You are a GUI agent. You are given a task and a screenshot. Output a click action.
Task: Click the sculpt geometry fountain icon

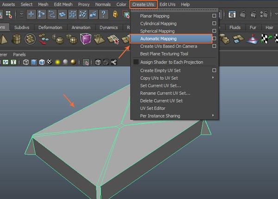253,39
